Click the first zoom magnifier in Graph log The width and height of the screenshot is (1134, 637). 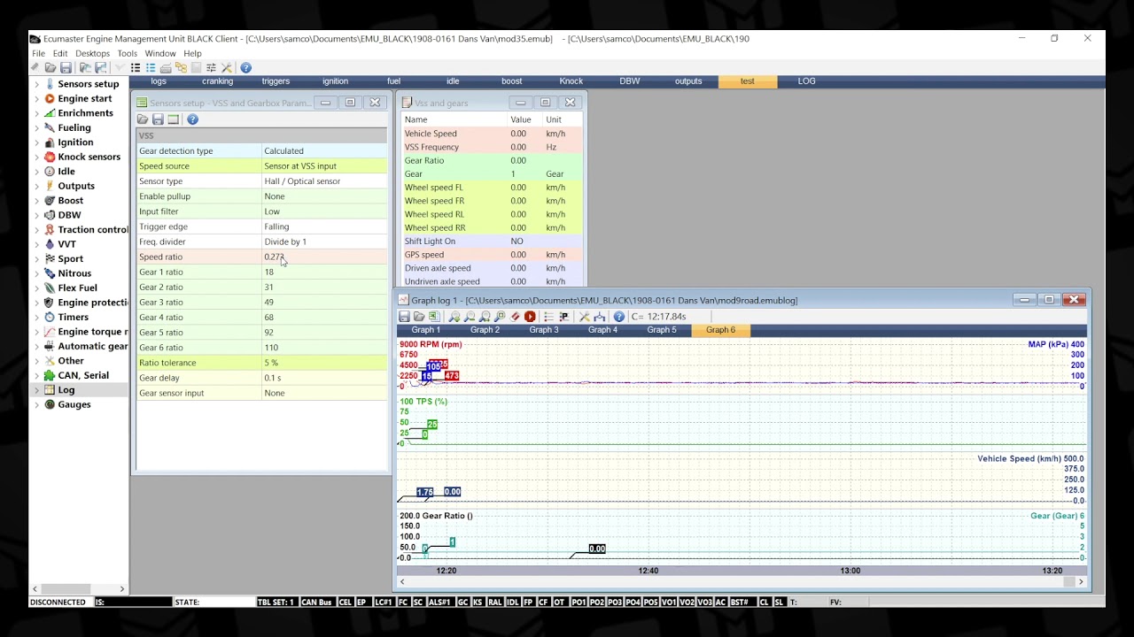tap(454, 317)
